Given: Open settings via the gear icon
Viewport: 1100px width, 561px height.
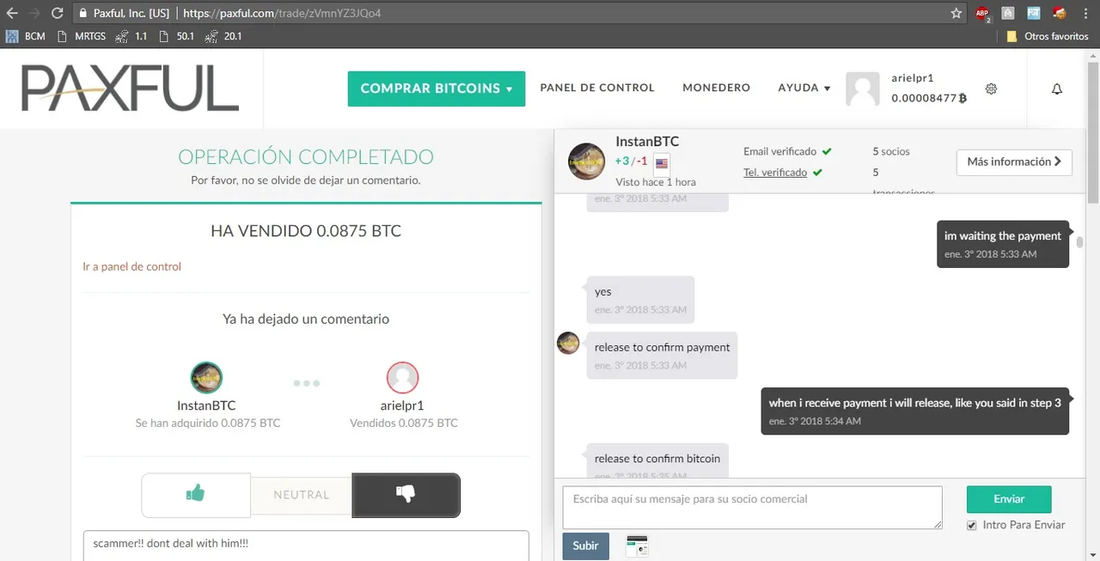Looking at the screenshot, I should pos(991,88).
